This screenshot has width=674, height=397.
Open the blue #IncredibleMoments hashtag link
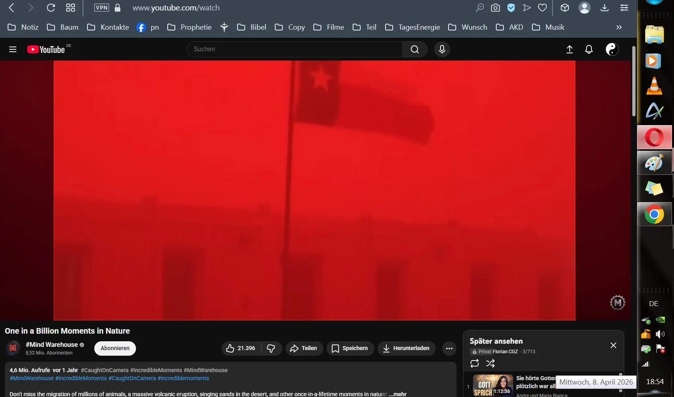coord(81,378)
